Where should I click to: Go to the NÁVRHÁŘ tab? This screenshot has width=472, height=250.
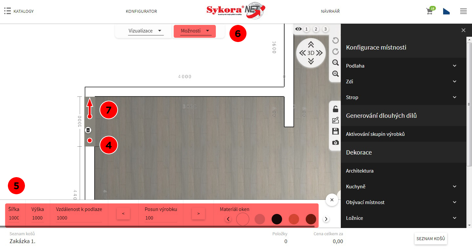(x=330, y=11)
